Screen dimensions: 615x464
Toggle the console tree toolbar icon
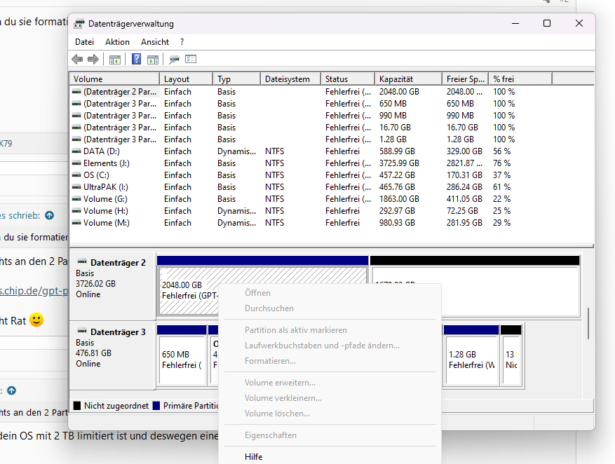pyautogui.click(x=115, y=60)
